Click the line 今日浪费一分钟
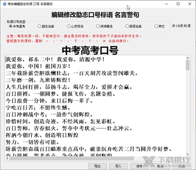Screen dimensions: 196x170 coord(49,101)
